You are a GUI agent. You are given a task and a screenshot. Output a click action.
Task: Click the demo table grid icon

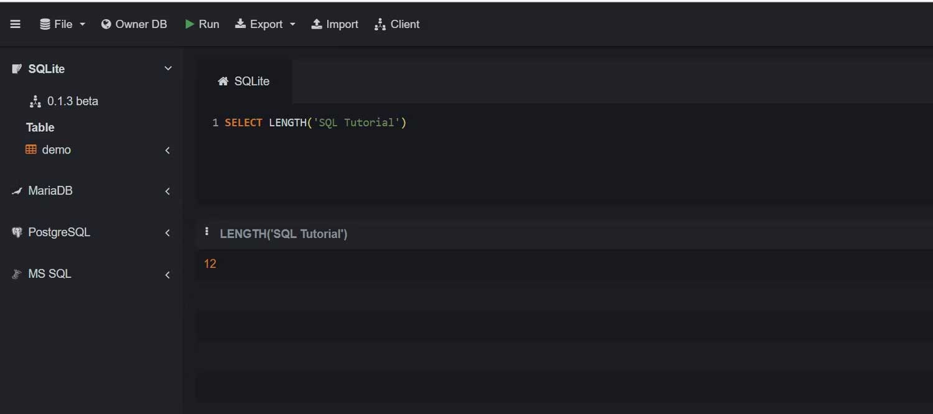[31, 149]
